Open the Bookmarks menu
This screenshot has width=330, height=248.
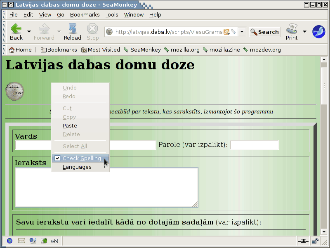(85, 15)
